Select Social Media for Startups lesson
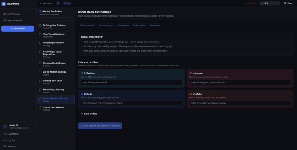Image resolution: width=297 pixels, height=150 pixels. click(x=56, y=100)
